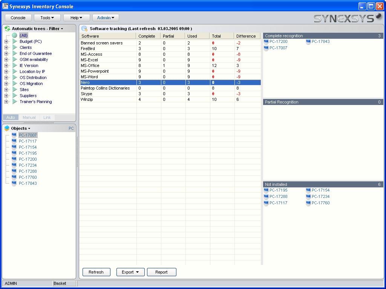Viewport: 386px width, 289px height.
Task: Expand the Sites tree node
Action: pos(6,90)
